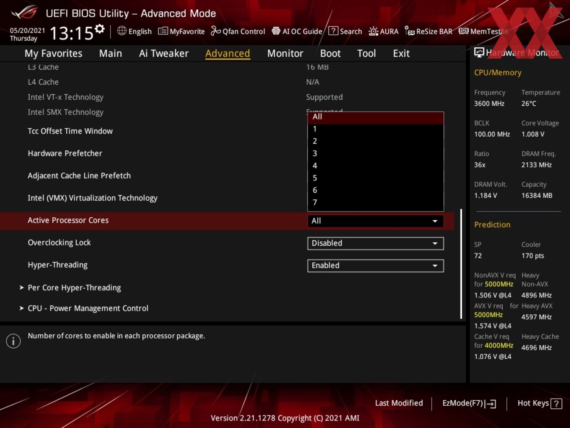Click the 2133 MHz DRAM frequency
Image resolution: width=570 pixels, height=428 pixels.
pyautogui.click(x=536, y=164)
